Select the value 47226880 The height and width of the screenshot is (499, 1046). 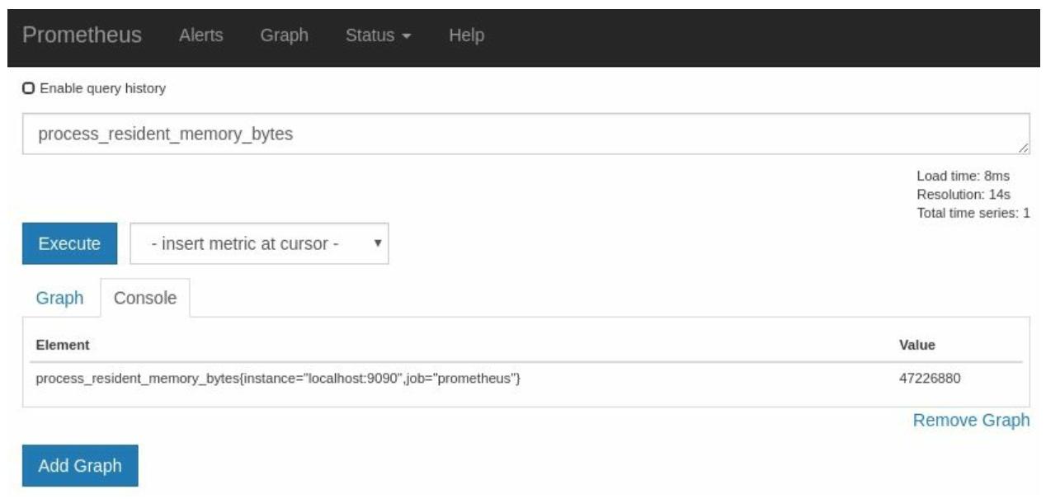pyautogui.click(x=930, y=379)
